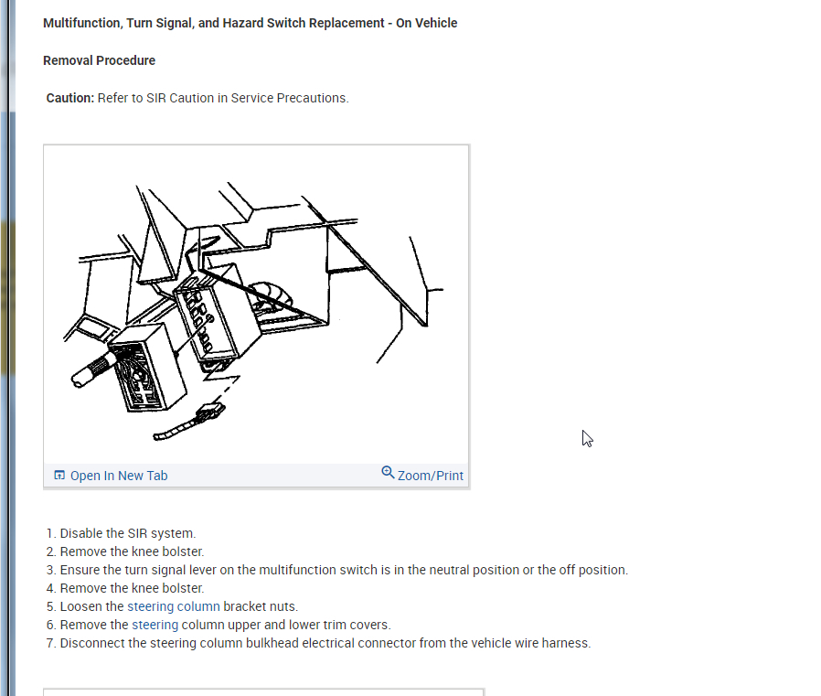Click the Multifunction Switch Replacement title heading
821x696 pixels.
click(251, 23)
